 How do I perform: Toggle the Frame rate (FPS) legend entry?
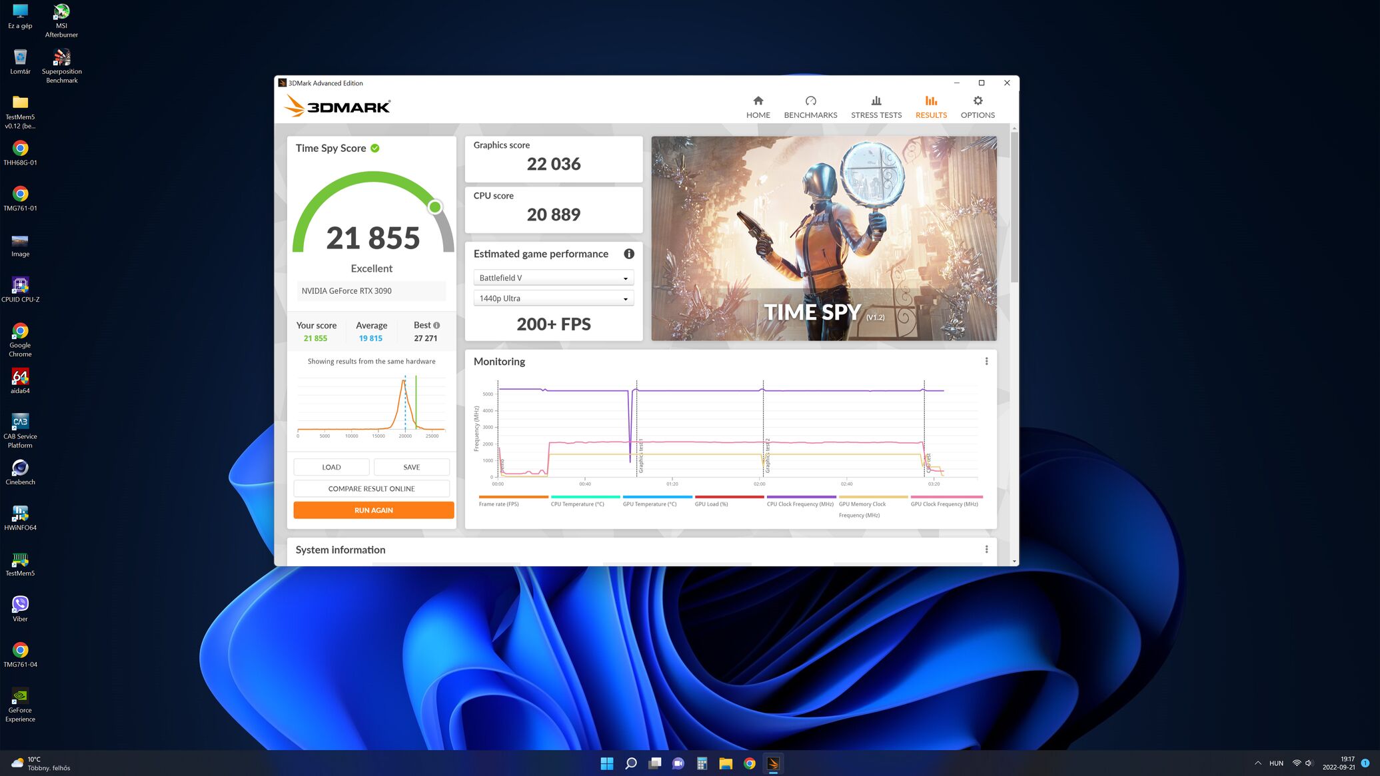coord(512,501)
